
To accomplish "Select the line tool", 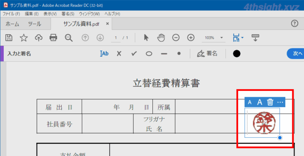I will (164, 54).
